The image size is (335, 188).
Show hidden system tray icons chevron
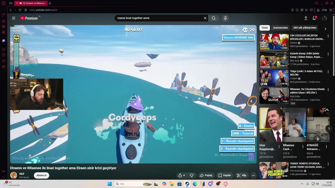(x=302, y=184)
